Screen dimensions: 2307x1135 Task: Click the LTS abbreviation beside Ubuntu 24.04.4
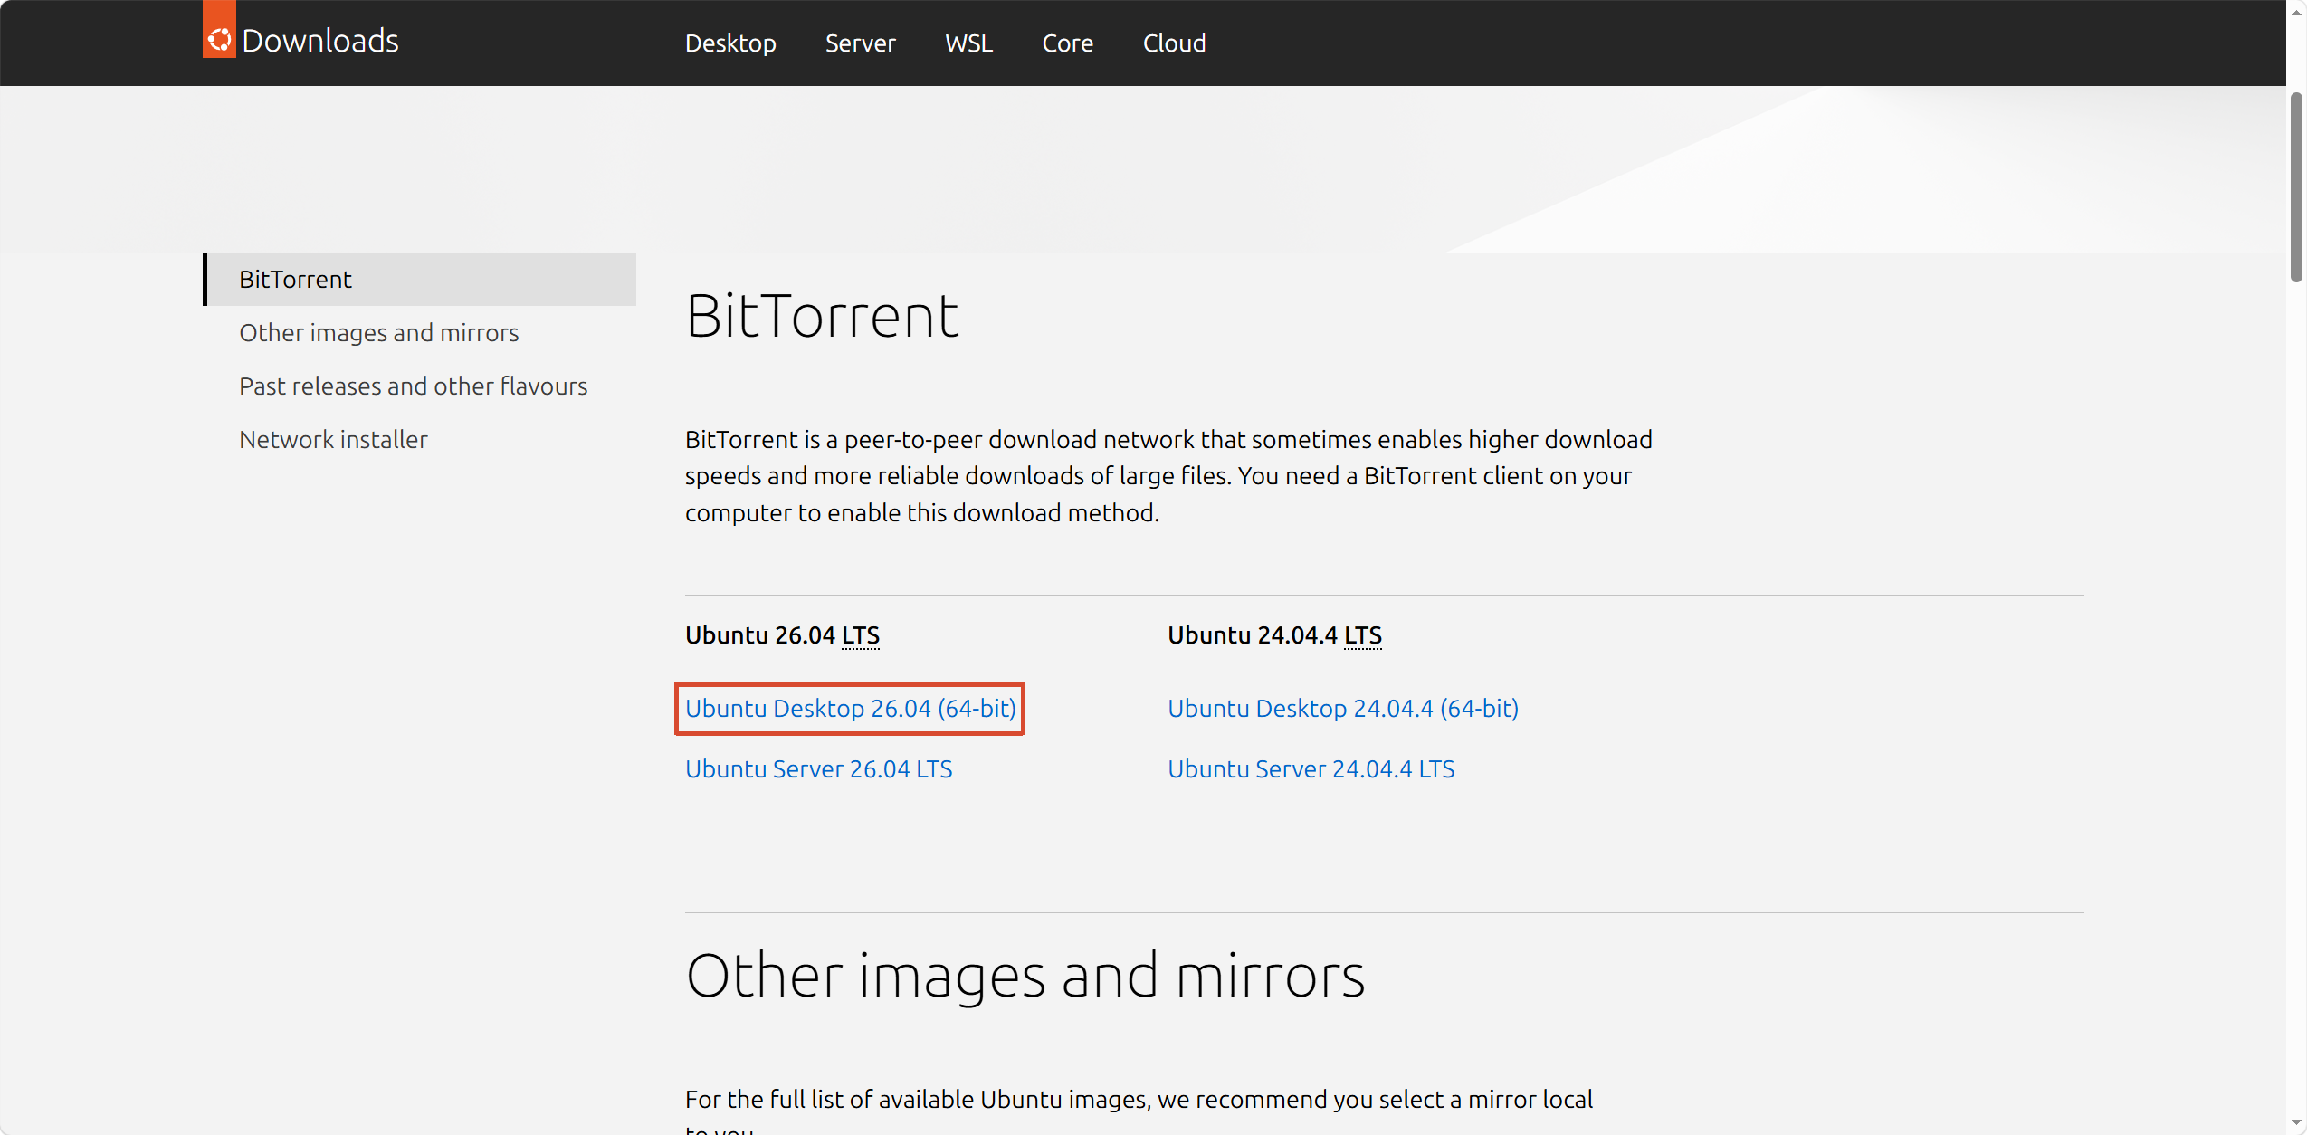click(1362, 635)
